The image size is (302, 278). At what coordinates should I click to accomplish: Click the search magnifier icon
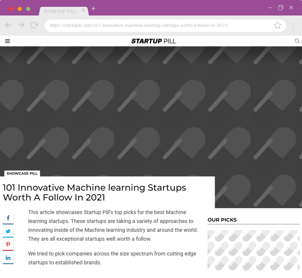click(x=297, y=41)
